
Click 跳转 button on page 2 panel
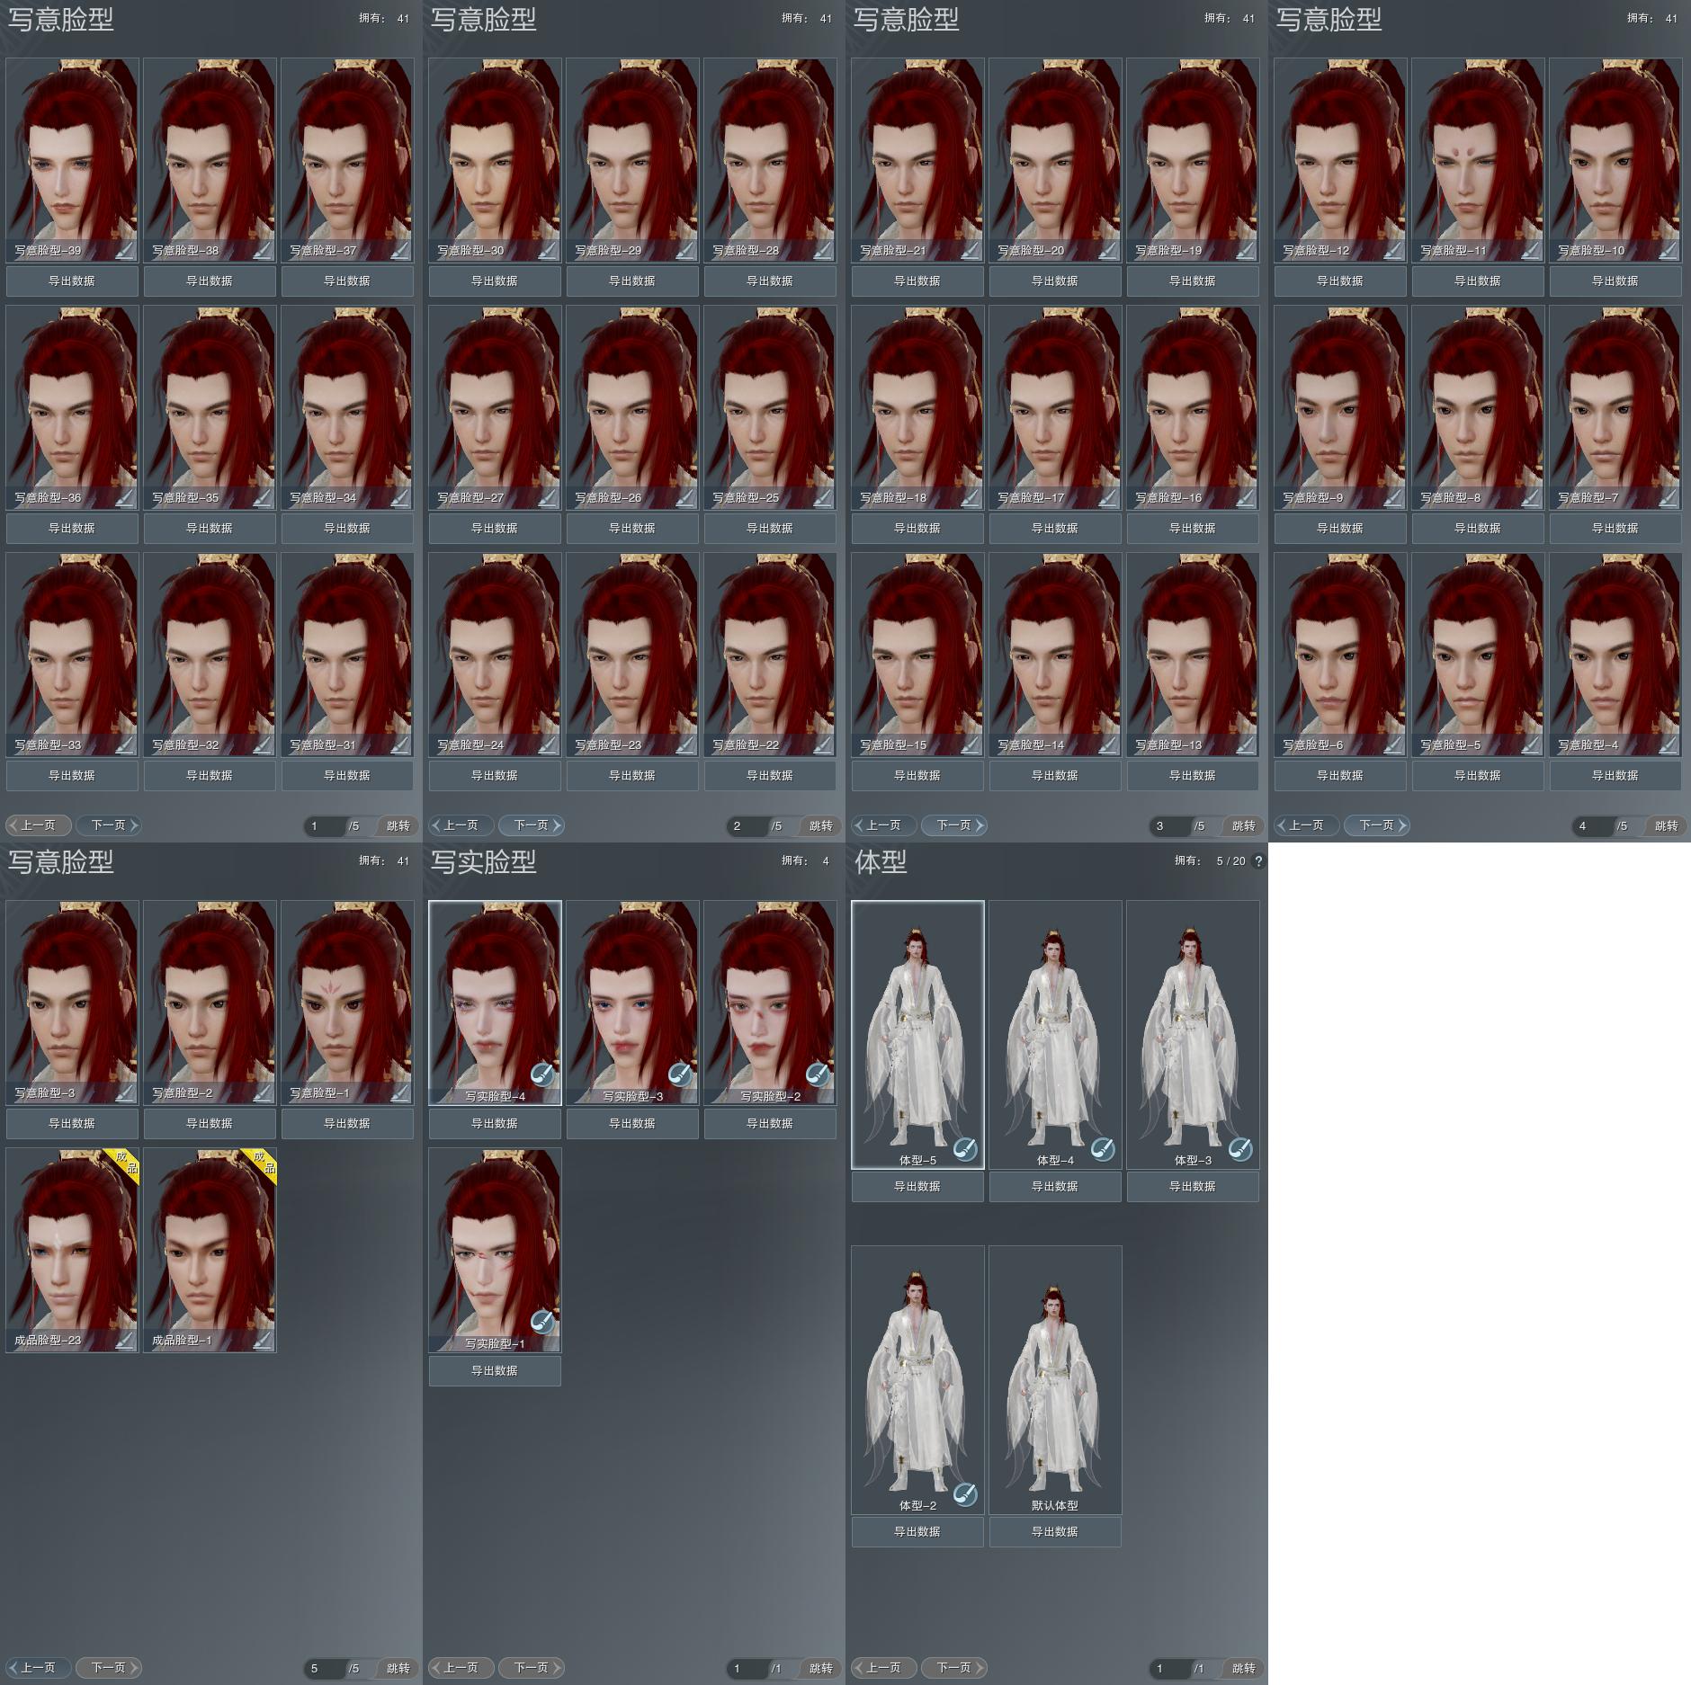coord(820,825)
